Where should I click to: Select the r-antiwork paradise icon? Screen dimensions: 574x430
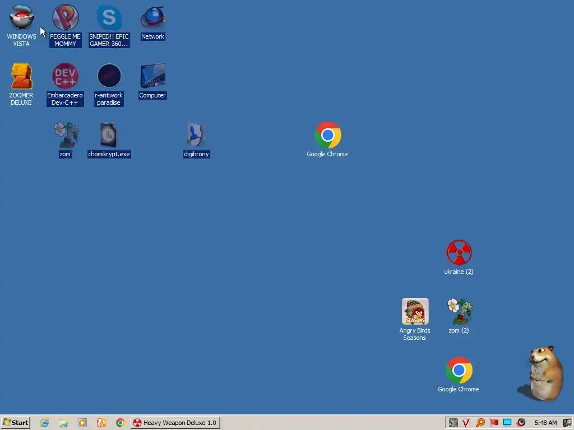[109, 84]
